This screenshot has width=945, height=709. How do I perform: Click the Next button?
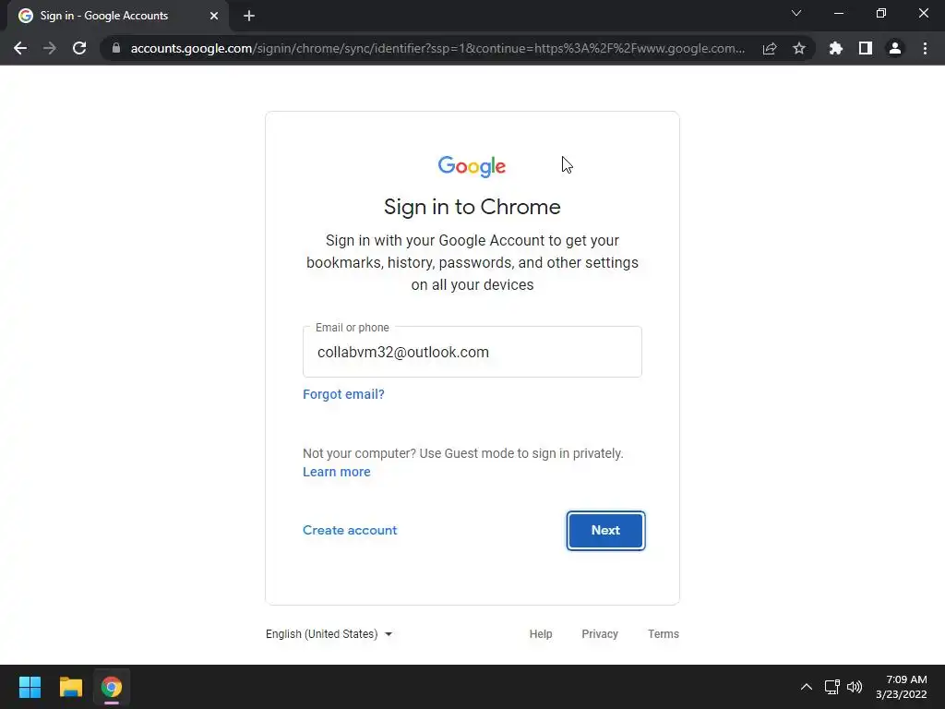[x=605, y=531]
